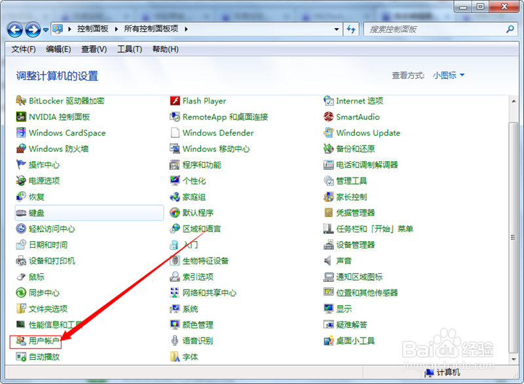Screen dimensions: 524x384
Task: Open the 文件(F) menu
Action: pos(24,49)
